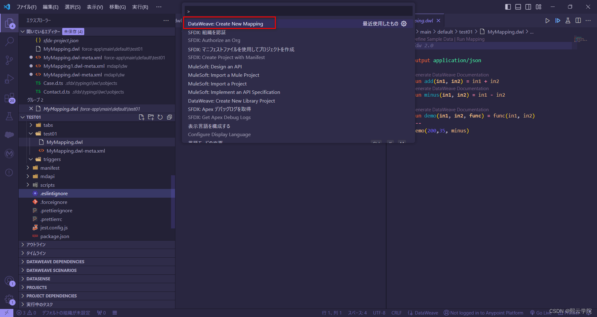Screen dimensions: 597x317
Task: Close the MyMapping.dwl editor tab
Action: tap(438, 21)
